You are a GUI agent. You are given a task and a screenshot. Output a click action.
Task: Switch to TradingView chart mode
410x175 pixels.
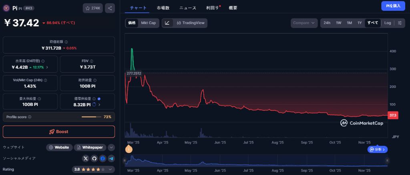(x=190, y=23)
